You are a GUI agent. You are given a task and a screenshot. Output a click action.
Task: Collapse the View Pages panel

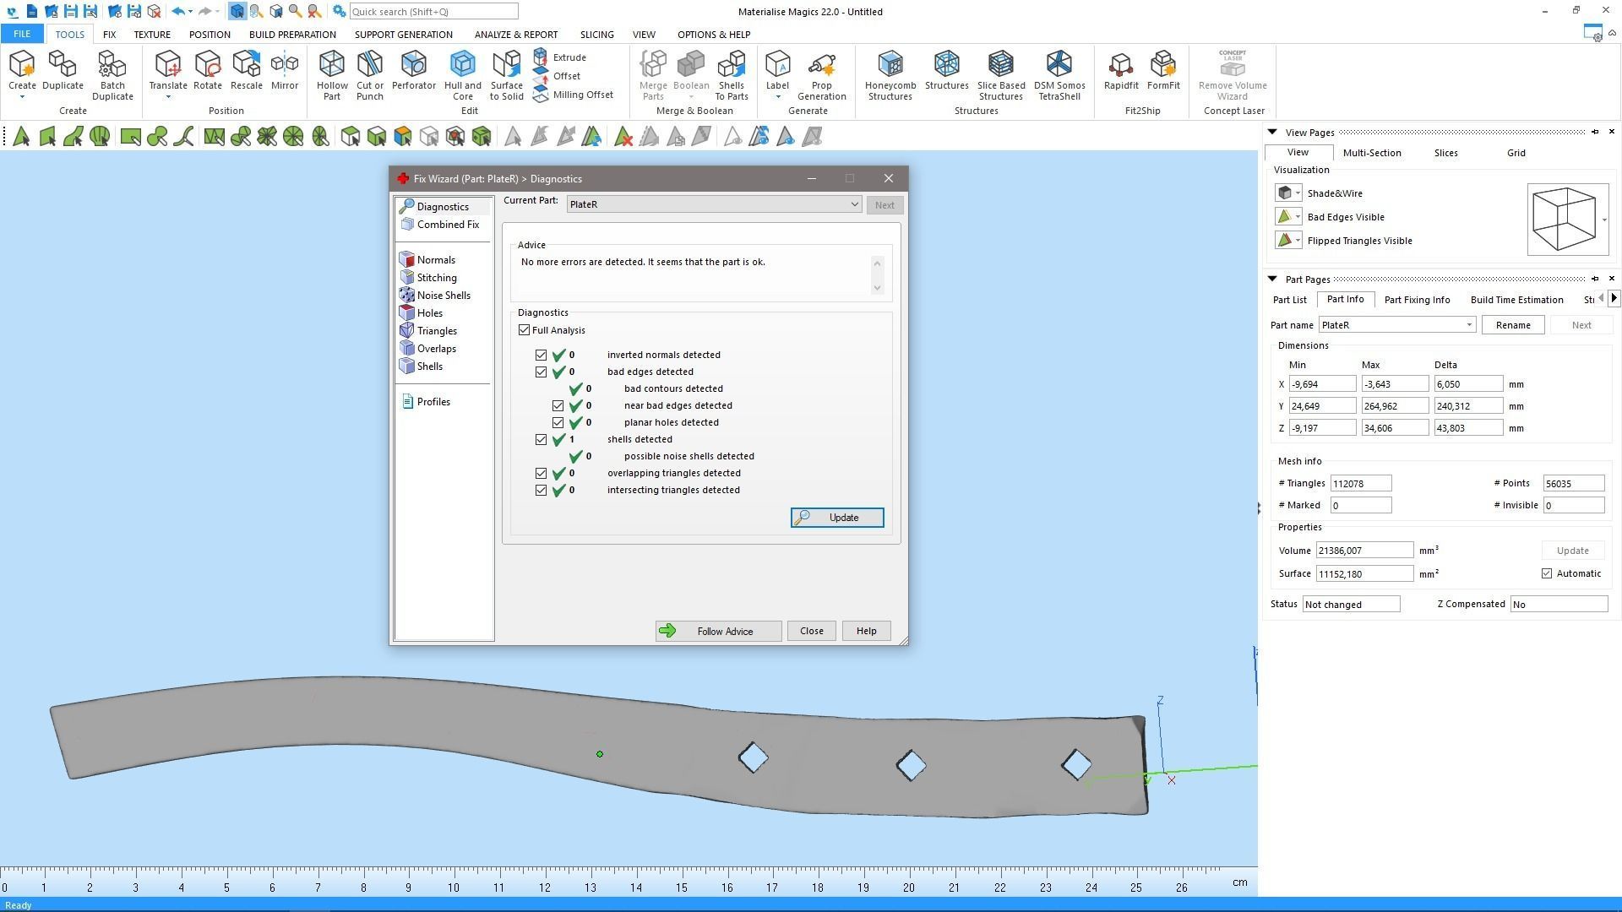tap(1272, 132)
